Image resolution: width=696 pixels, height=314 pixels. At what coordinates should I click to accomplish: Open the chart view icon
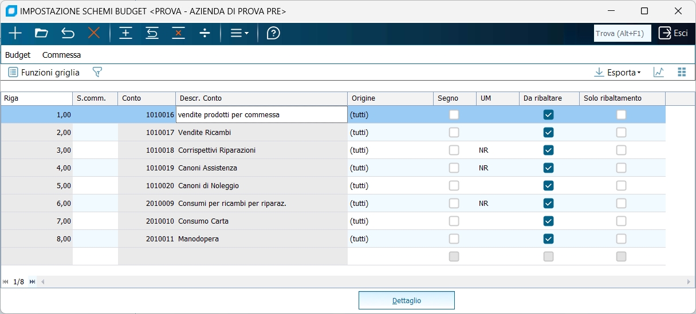pos(659,72)
